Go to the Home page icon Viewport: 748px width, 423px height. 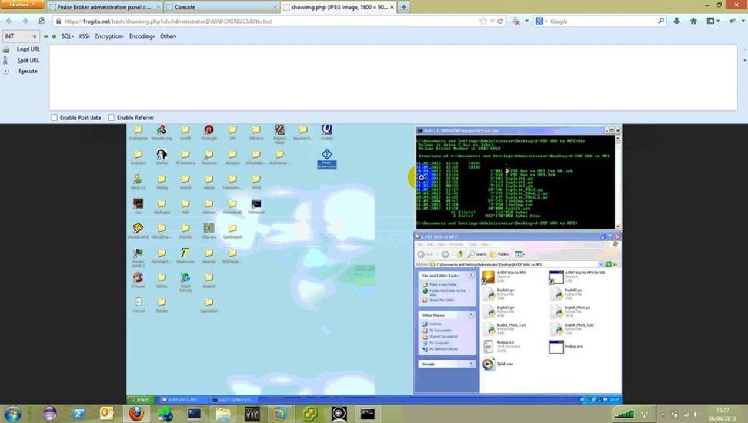(693, 21)
